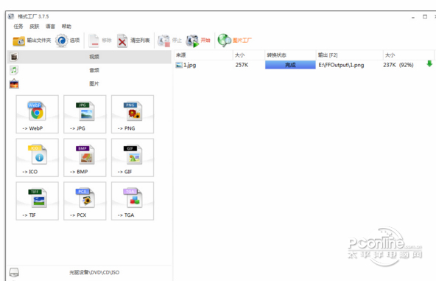Choose convert to ICO format
Viewport: 436px width, 281px height.
[x=38, y=158]
